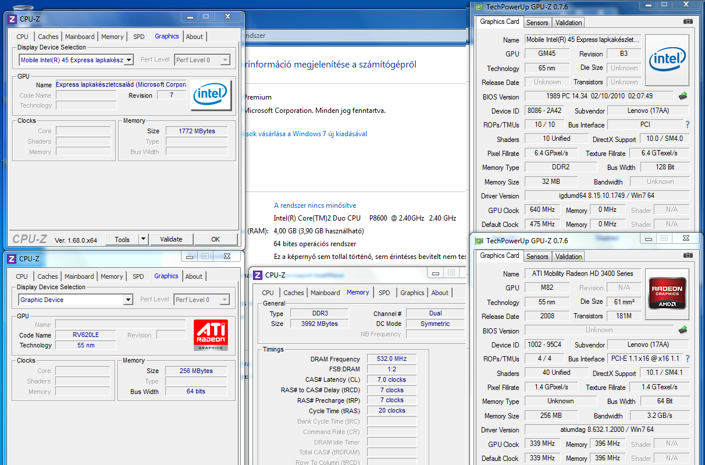Click title icon of GPU-Z window showing GM45
Viewport: 705px width, 465px height.
coord(479,6)
